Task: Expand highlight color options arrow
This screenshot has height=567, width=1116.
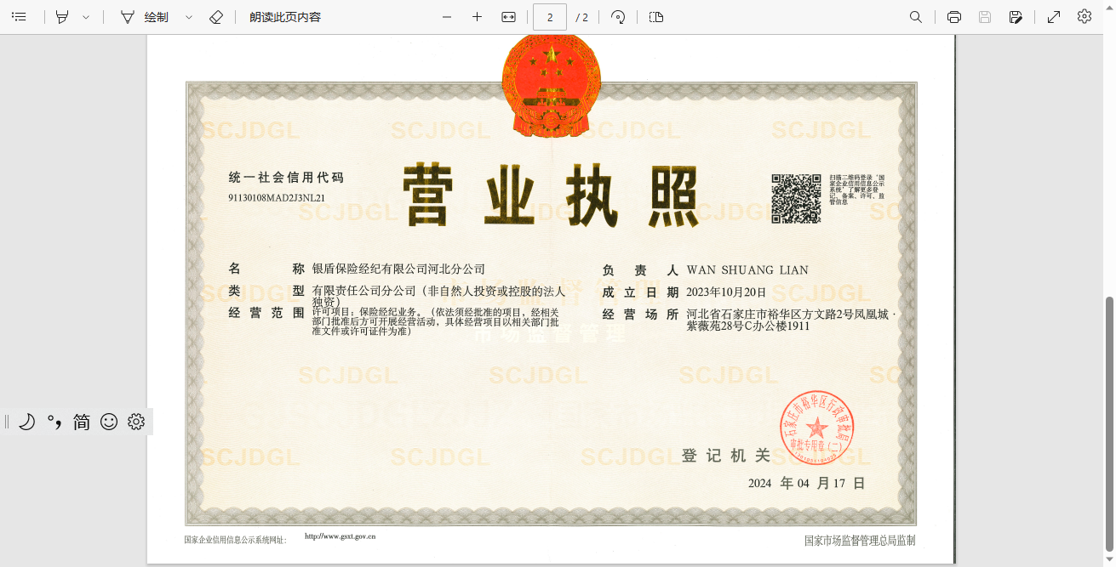Action: 86,17
